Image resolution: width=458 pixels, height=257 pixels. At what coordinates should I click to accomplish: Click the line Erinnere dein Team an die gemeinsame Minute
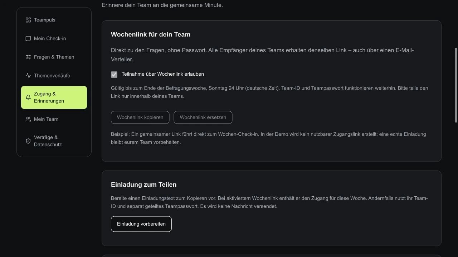[162, 5]
